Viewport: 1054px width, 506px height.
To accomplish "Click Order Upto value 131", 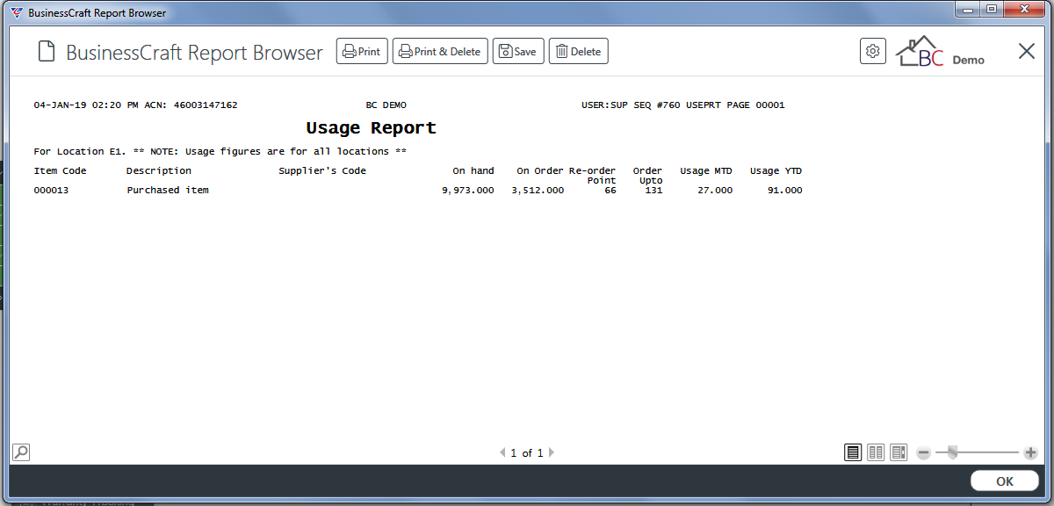I will coord(653,190).
